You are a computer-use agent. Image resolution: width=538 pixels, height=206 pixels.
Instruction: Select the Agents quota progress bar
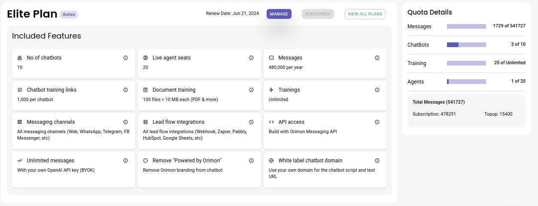pos(466,81)
